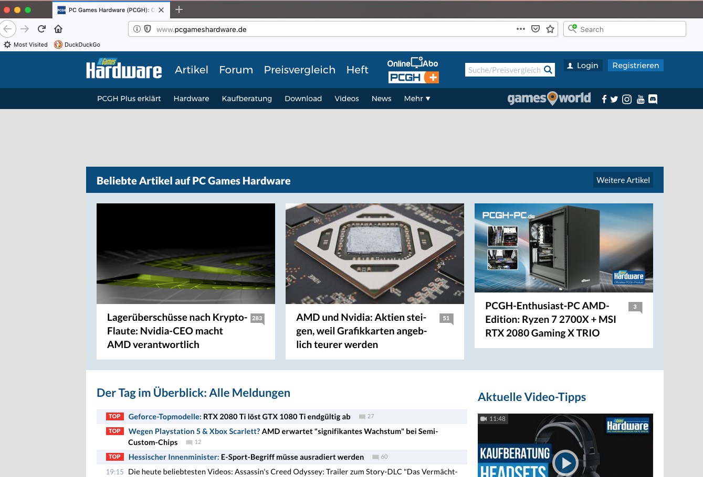Click Der Tag im Überblick heading
The image size is (703, 477).
[x=193, y=393]
